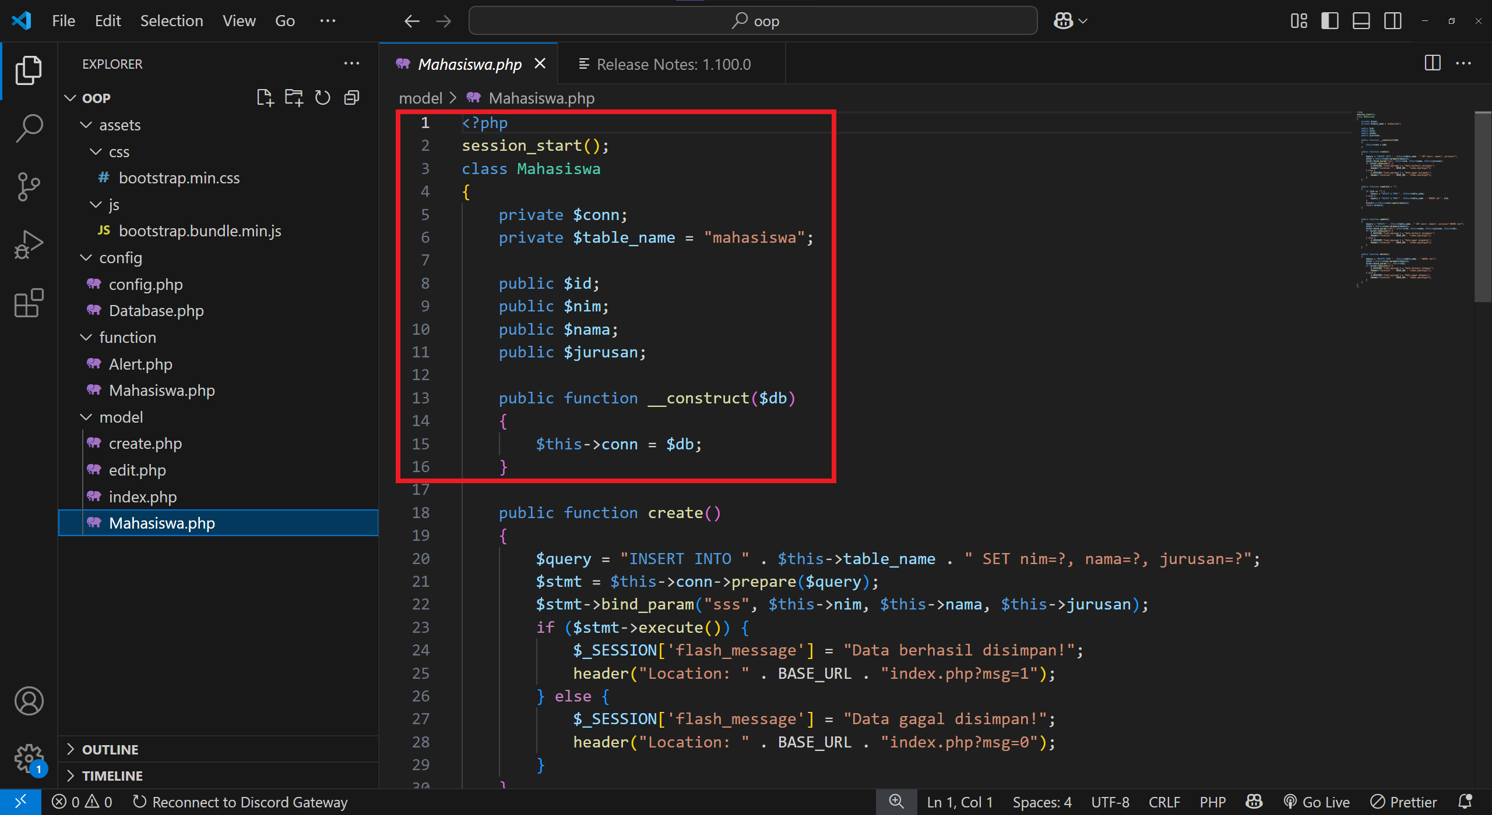1492x815 pixels.
Task: Toggle the Primary Side Bar visibility
Action: pyautogui.click(x=1329, y=20)
